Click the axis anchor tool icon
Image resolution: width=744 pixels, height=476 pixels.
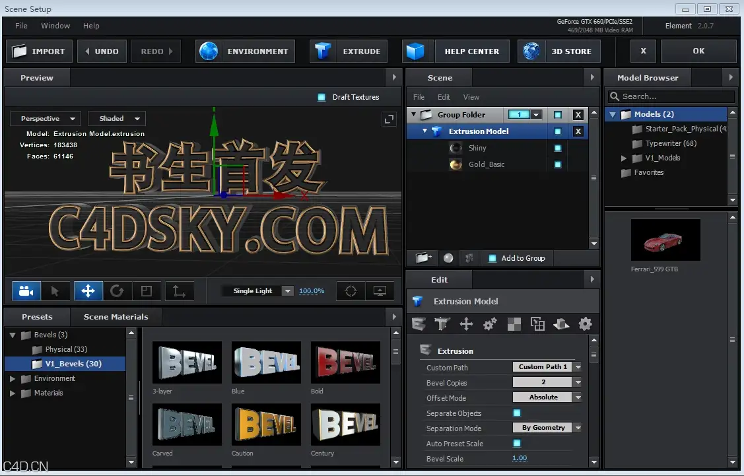point(179,291)
